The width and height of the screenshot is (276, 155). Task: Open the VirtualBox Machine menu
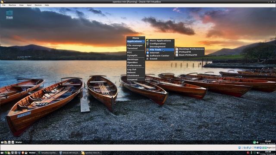(x=13, y=5)
